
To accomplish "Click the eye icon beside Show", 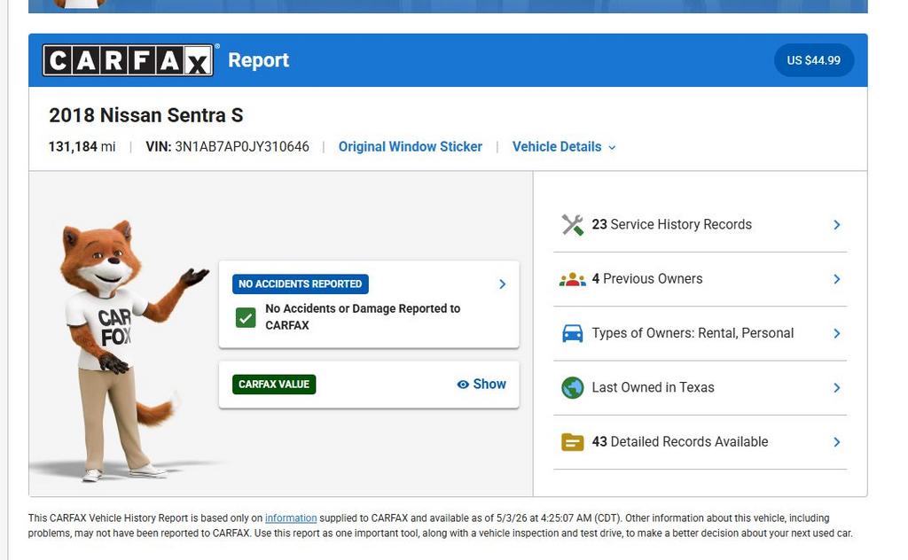I will coord(463,385).
